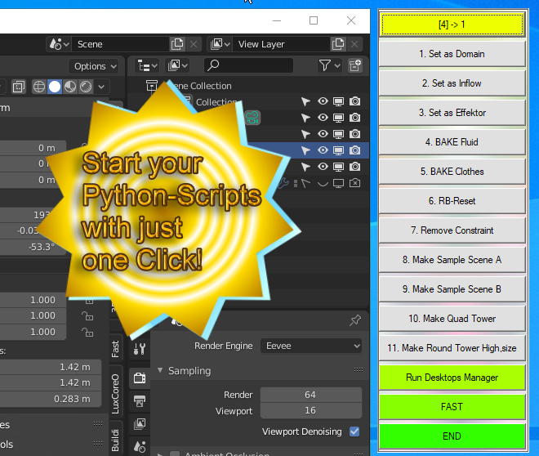Click the 5. BAKE Clothes button
539x456 pixels.
[452, 172]
